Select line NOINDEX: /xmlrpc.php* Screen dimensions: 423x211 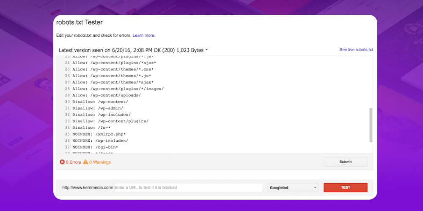click(x=99, y=134)
